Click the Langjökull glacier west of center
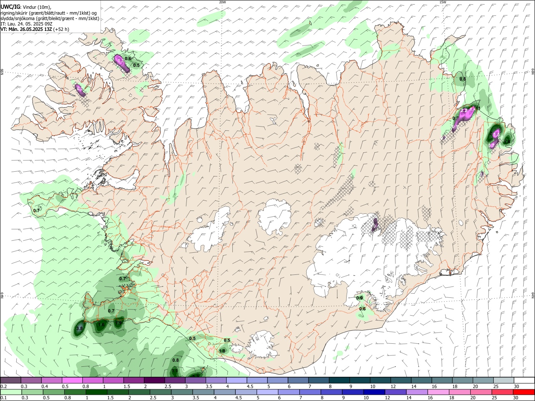Screen dimensions: 535x401 click(209, 230)
